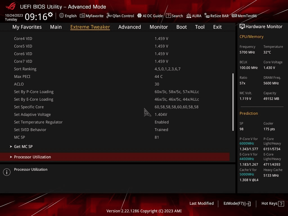Expand Processor Utilization submenu

point(115,157)
